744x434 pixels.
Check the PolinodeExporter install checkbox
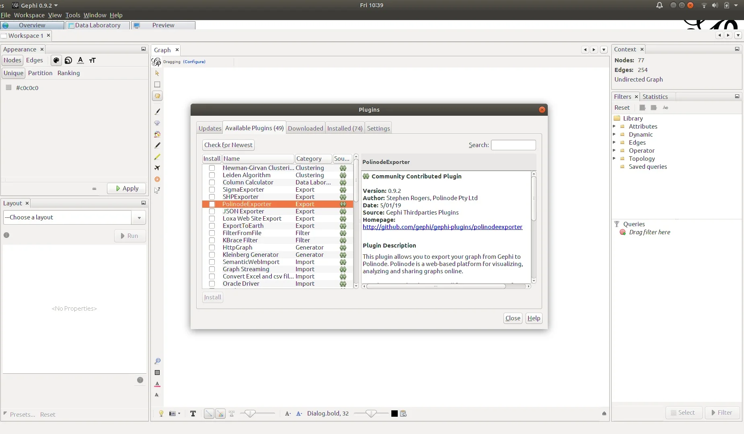212,204
